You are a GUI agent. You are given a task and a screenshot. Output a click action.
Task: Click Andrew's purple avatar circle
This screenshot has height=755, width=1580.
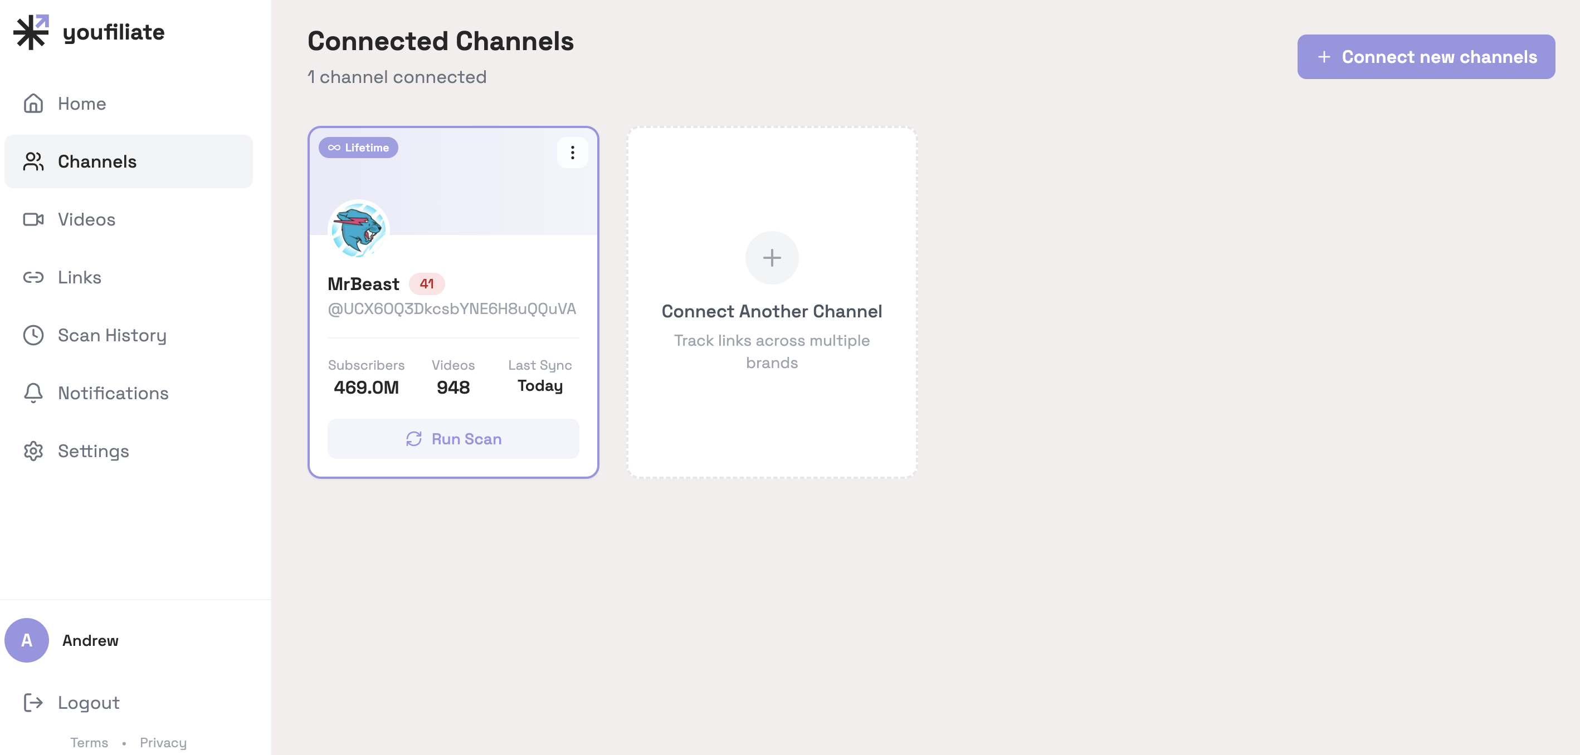pos(27,640)
